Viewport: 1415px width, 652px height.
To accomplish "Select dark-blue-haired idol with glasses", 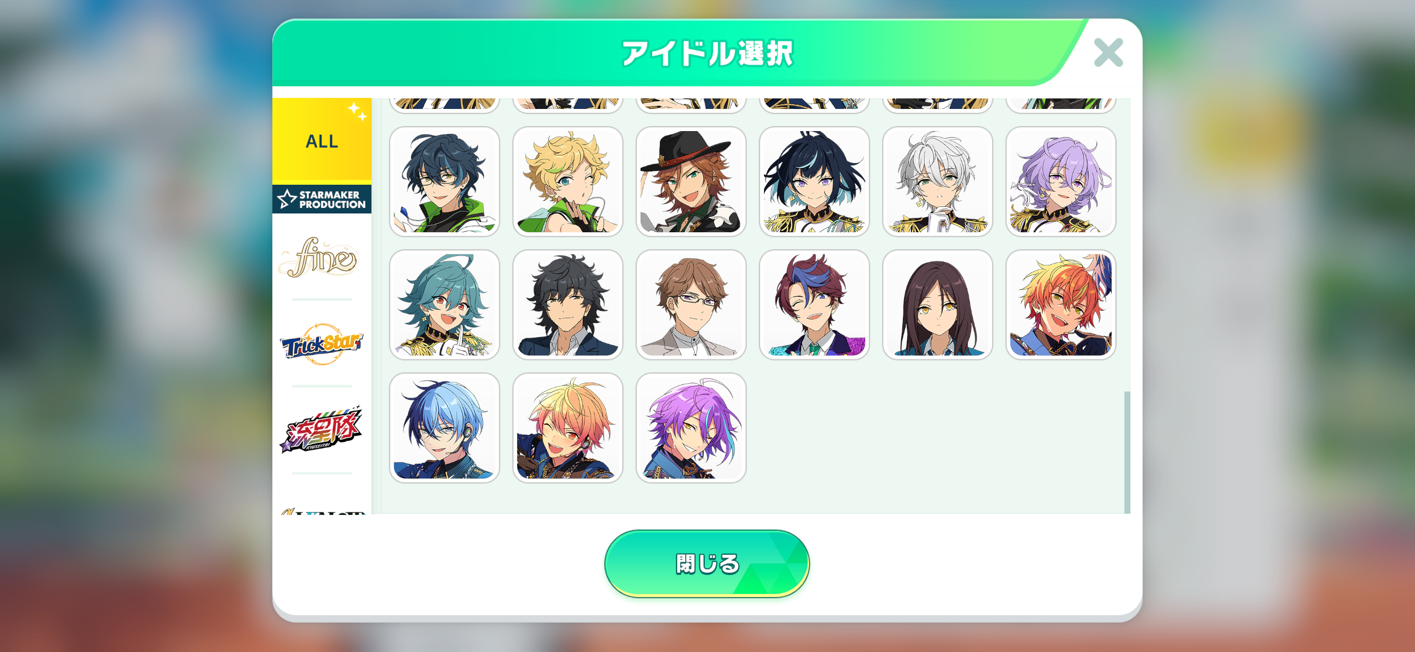I will (445, 181).
